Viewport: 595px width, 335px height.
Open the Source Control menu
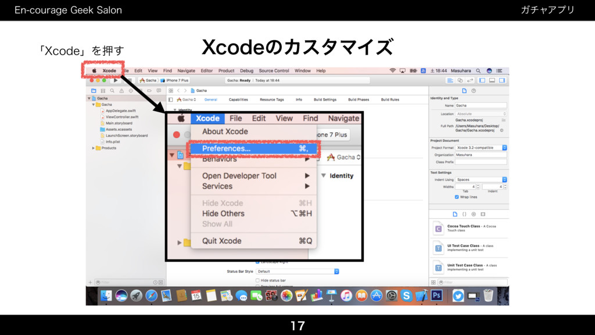pyautogui.click(x=274, y=70)
